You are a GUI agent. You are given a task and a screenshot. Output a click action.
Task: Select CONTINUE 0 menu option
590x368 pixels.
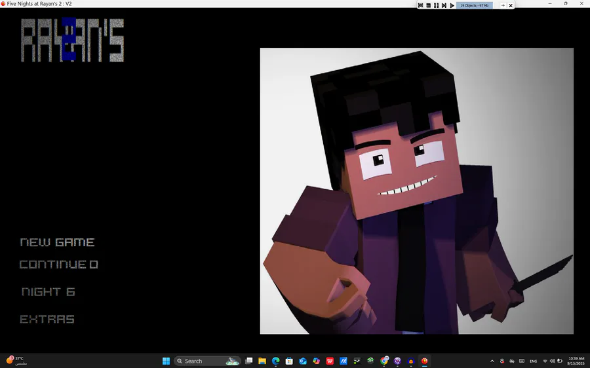59,265
